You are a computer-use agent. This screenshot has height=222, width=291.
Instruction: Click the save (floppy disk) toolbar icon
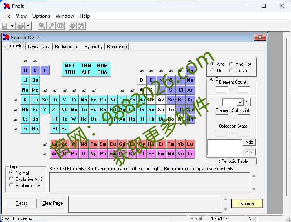click(5, 26)
